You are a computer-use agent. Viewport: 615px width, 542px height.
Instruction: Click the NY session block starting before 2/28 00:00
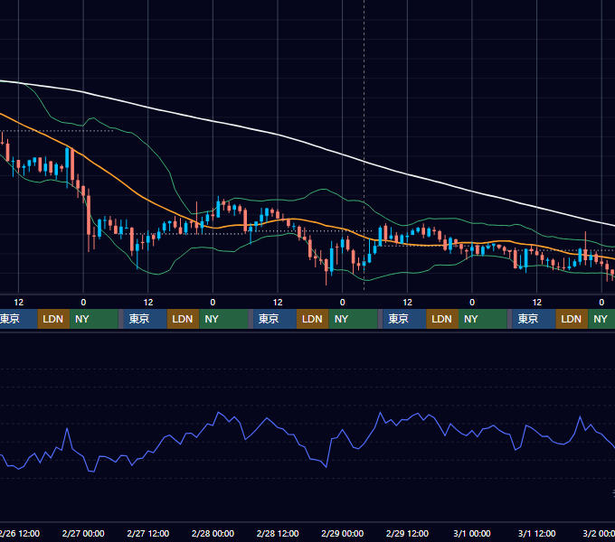tap(223, 319)
